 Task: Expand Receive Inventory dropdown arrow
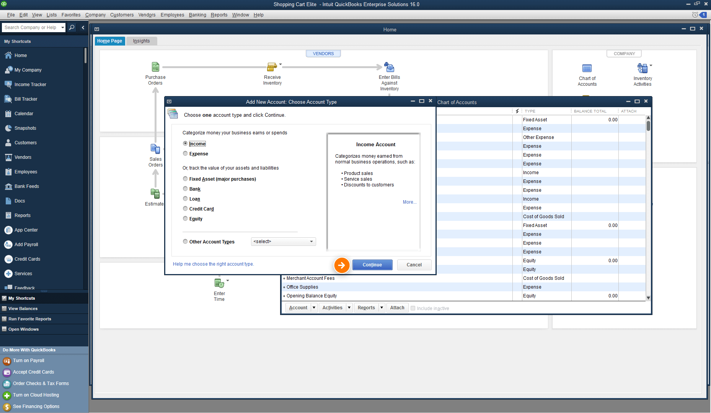tap(280, 64)
